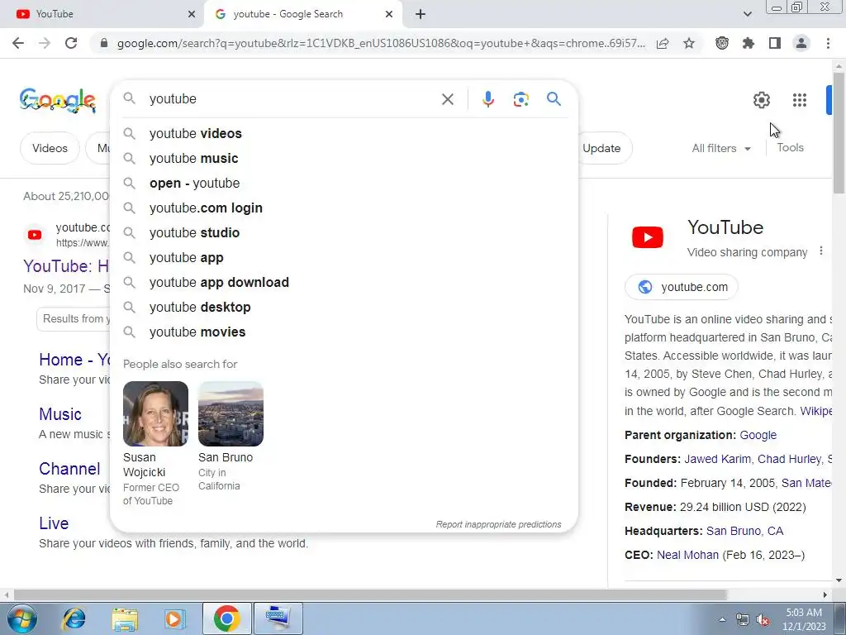
Task: Choose suggestion youtube movies
Action: pyautogui.click(x=344, y=332)
